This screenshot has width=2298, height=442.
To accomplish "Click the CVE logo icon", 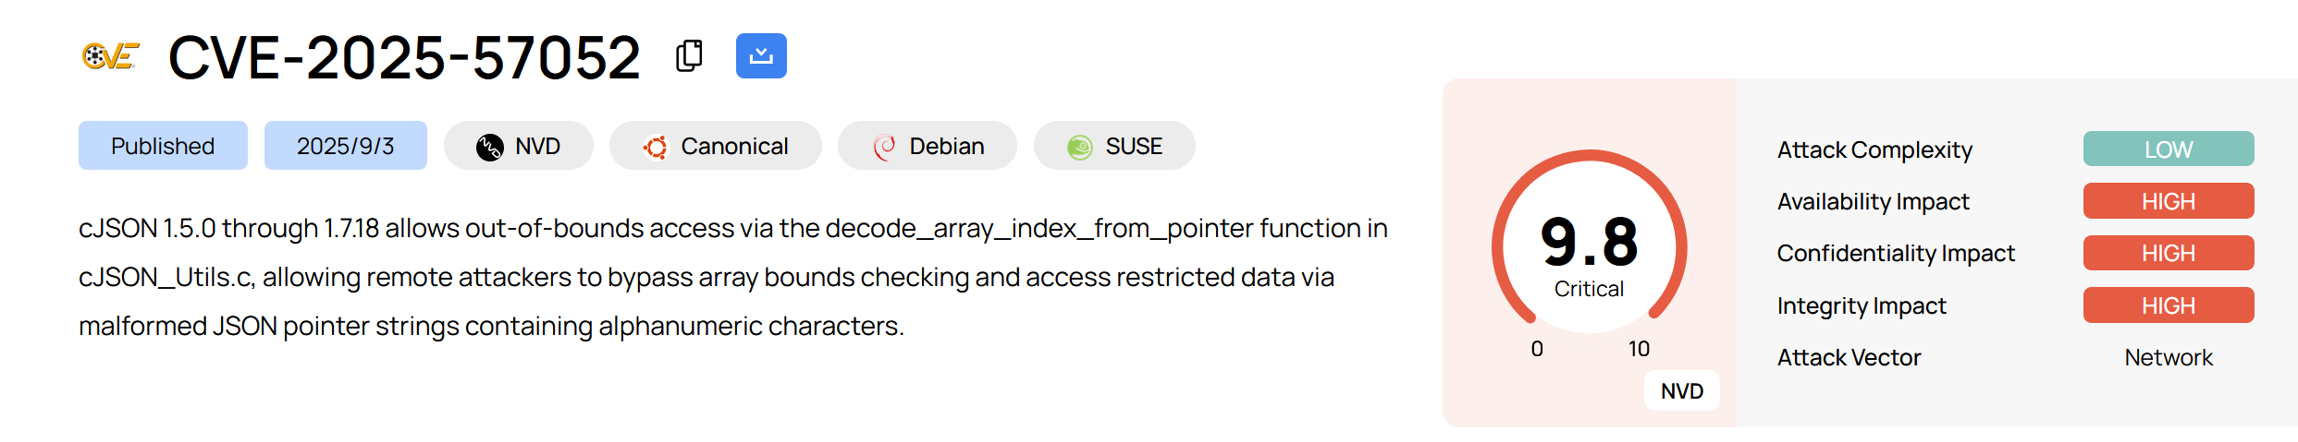I will point(110,56).
